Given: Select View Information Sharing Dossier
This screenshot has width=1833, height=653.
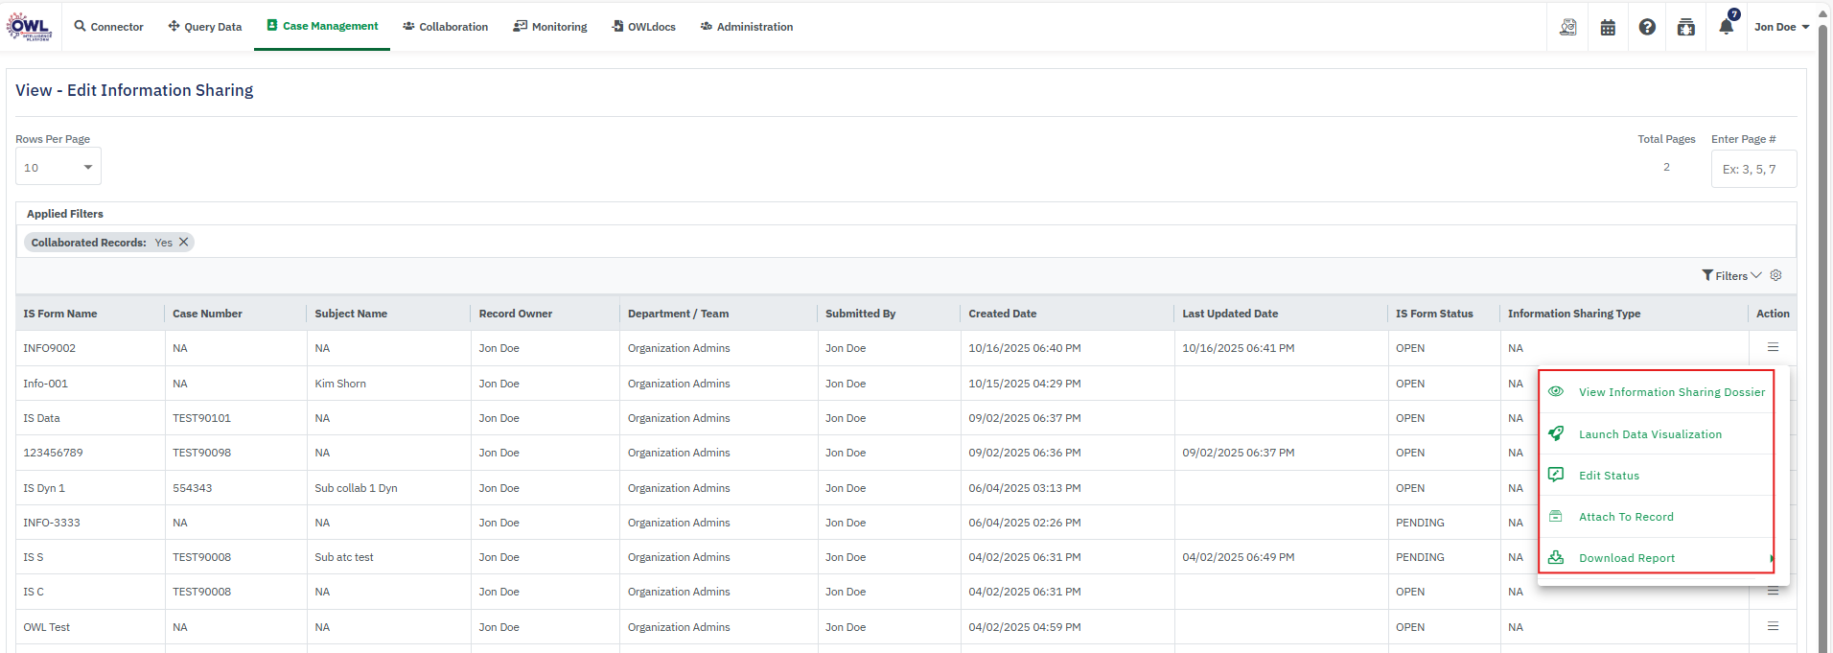Looking at the screenshot, I should tap(1671, 392).
